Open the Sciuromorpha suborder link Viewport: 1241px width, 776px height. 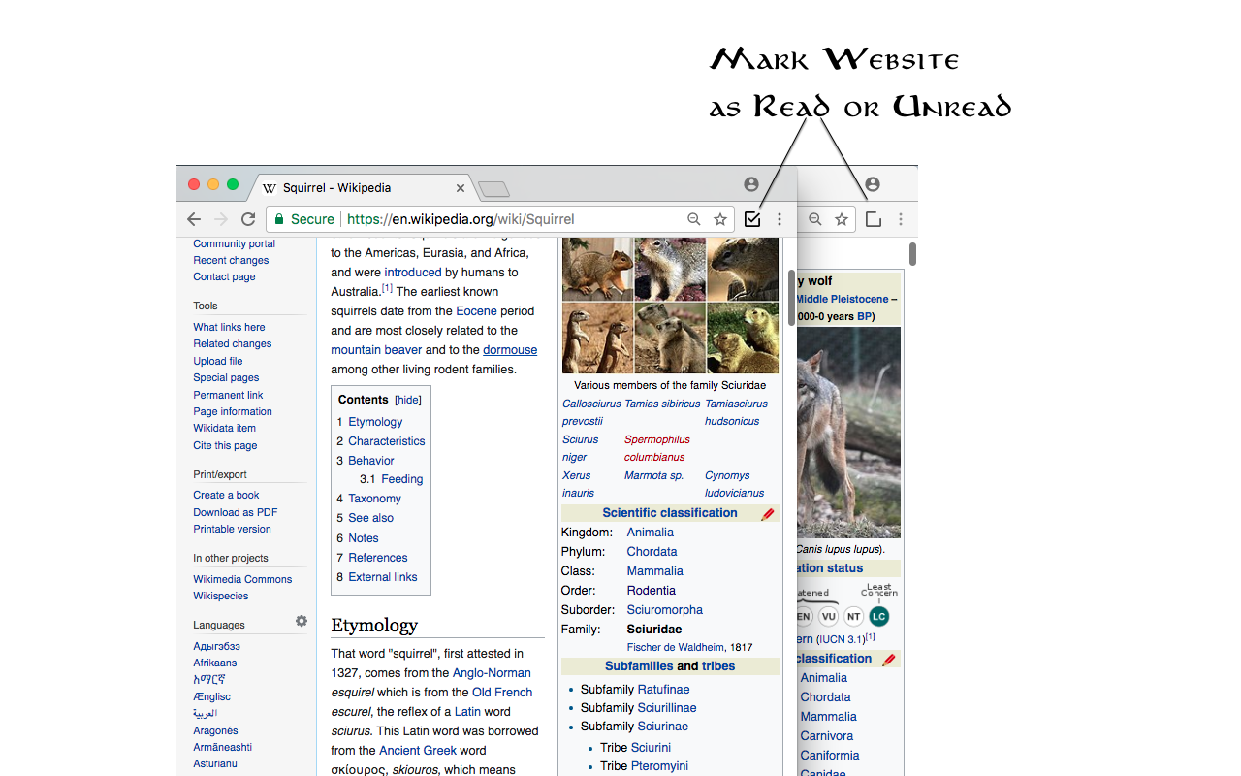(x=664, y=610)
